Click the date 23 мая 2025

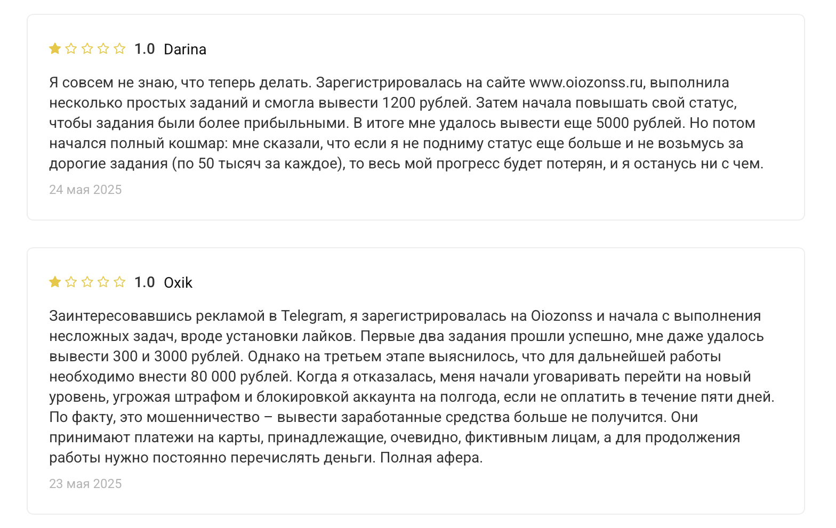(x=85, y=484)
